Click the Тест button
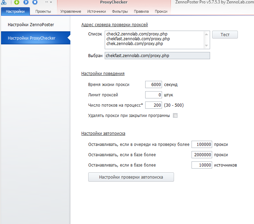The width and height of the screenshot is (254, 224). [225, 35]
